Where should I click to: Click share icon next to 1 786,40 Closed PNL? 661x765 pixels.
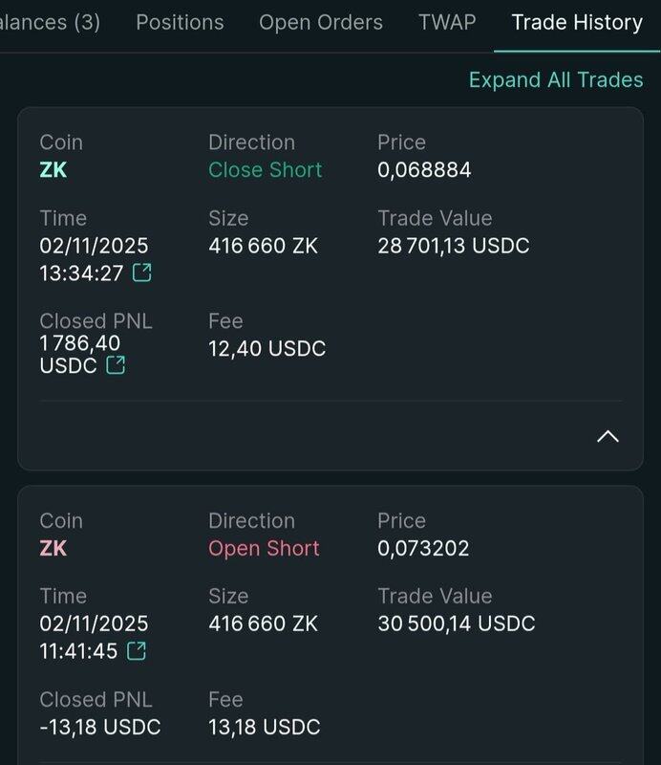coord(116,365)
